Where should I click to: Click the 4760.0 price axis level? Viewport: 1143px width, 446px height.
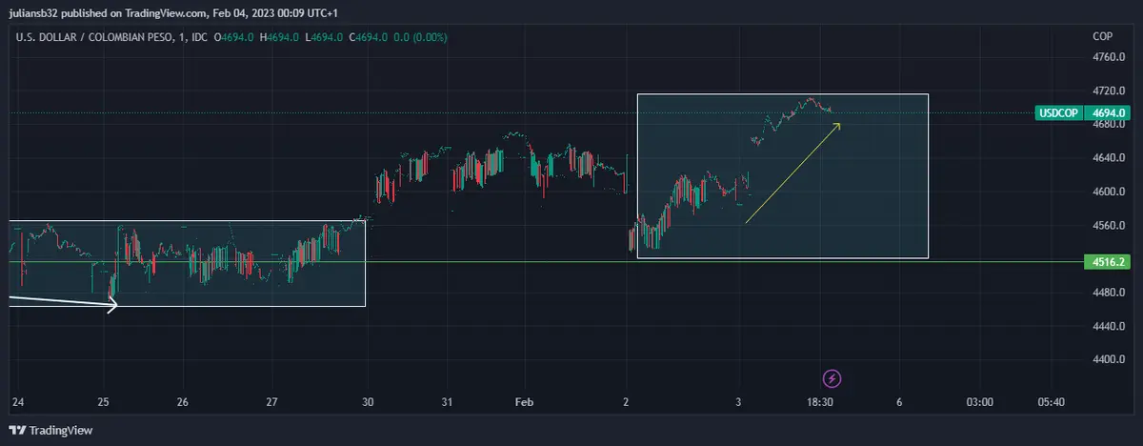(x=1109, y=57)
